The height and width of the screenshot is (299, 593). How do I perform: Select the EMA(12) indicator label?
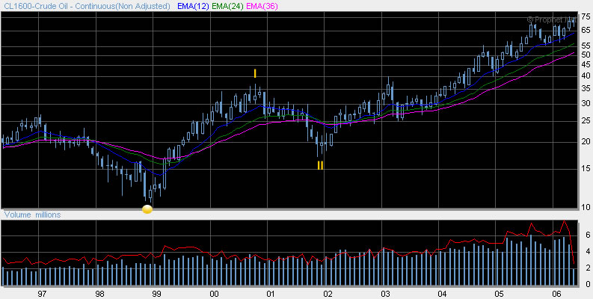pos(195,6)
